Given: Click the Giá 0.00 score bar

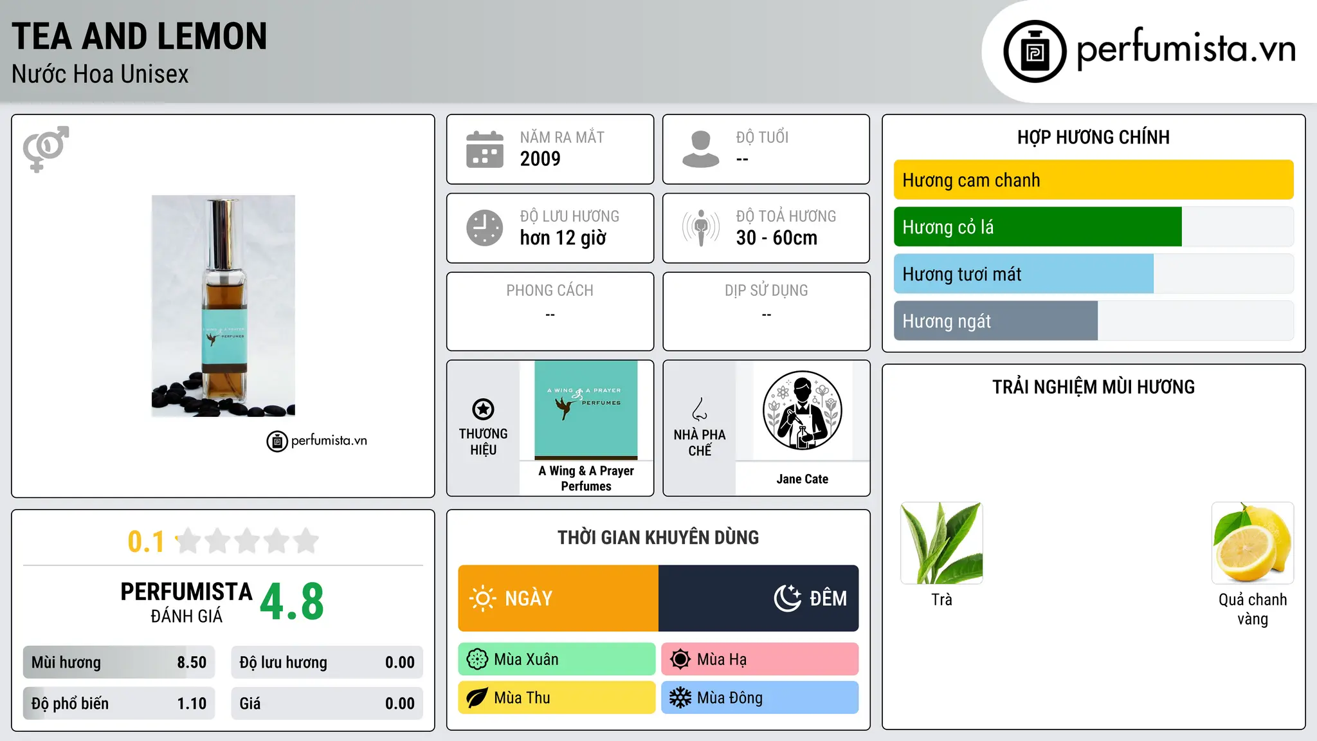Looking at the screenshot, I should click(327, 704).
